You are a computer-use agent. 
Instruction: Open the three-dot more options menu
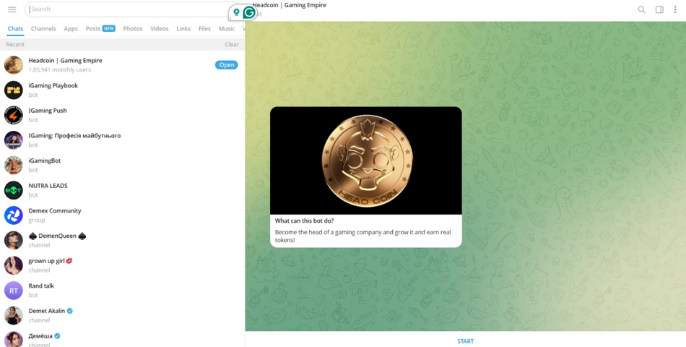675,9
